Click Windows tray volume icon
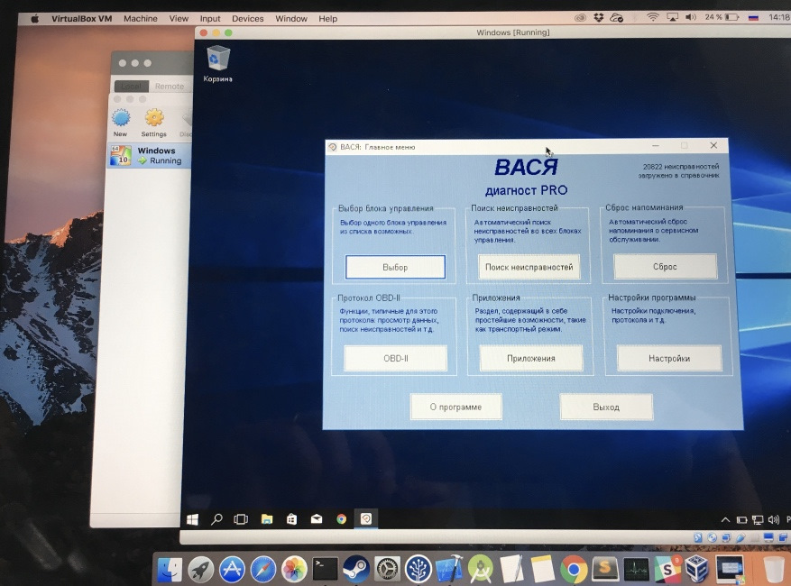Image resolution: width=791 pixels, height=586 pixels. pos(773,519)
